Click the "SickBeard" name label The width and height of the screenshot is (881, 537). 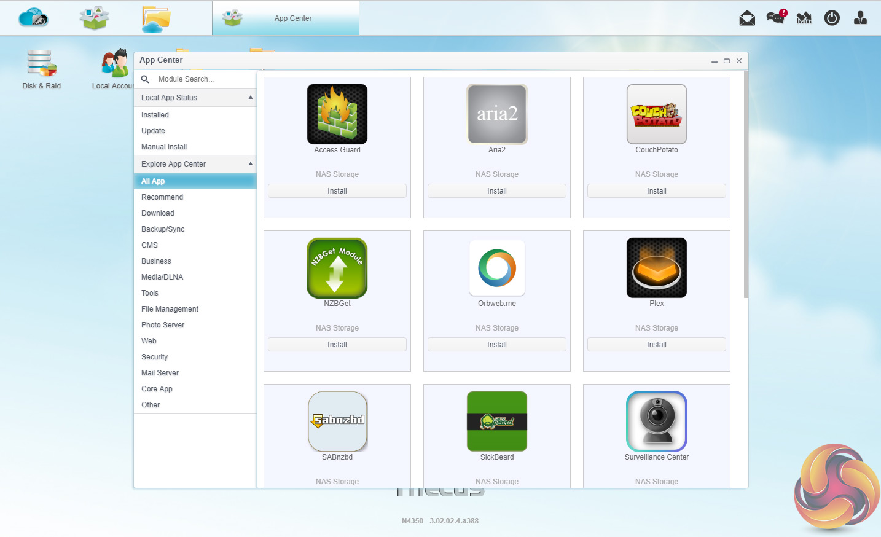point(497,457)
